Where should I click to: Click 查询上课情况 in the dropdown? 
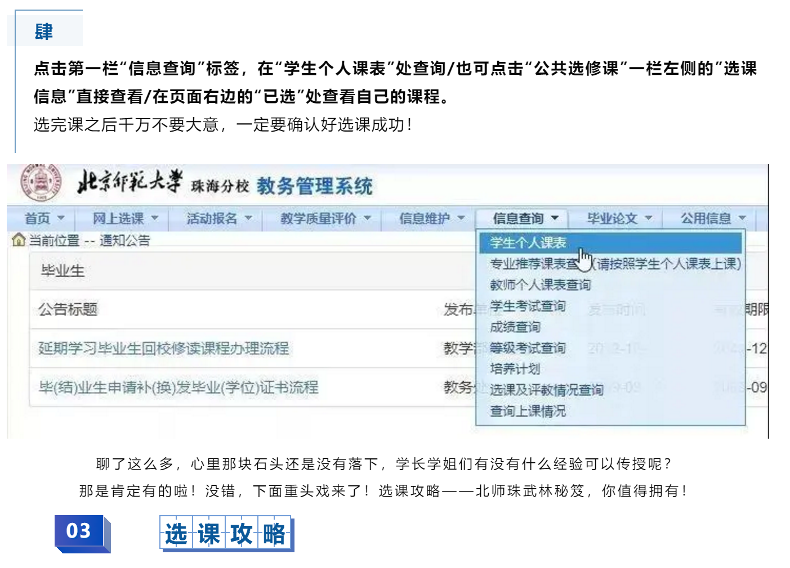pyautogui.click(x=527, y=411)
